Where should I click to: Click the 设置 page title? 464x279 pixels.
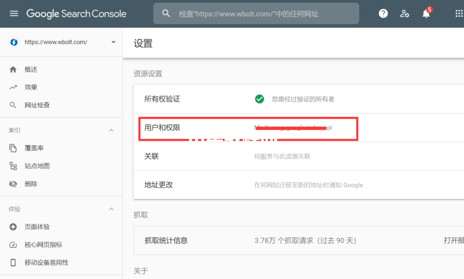tap(143, 44)
